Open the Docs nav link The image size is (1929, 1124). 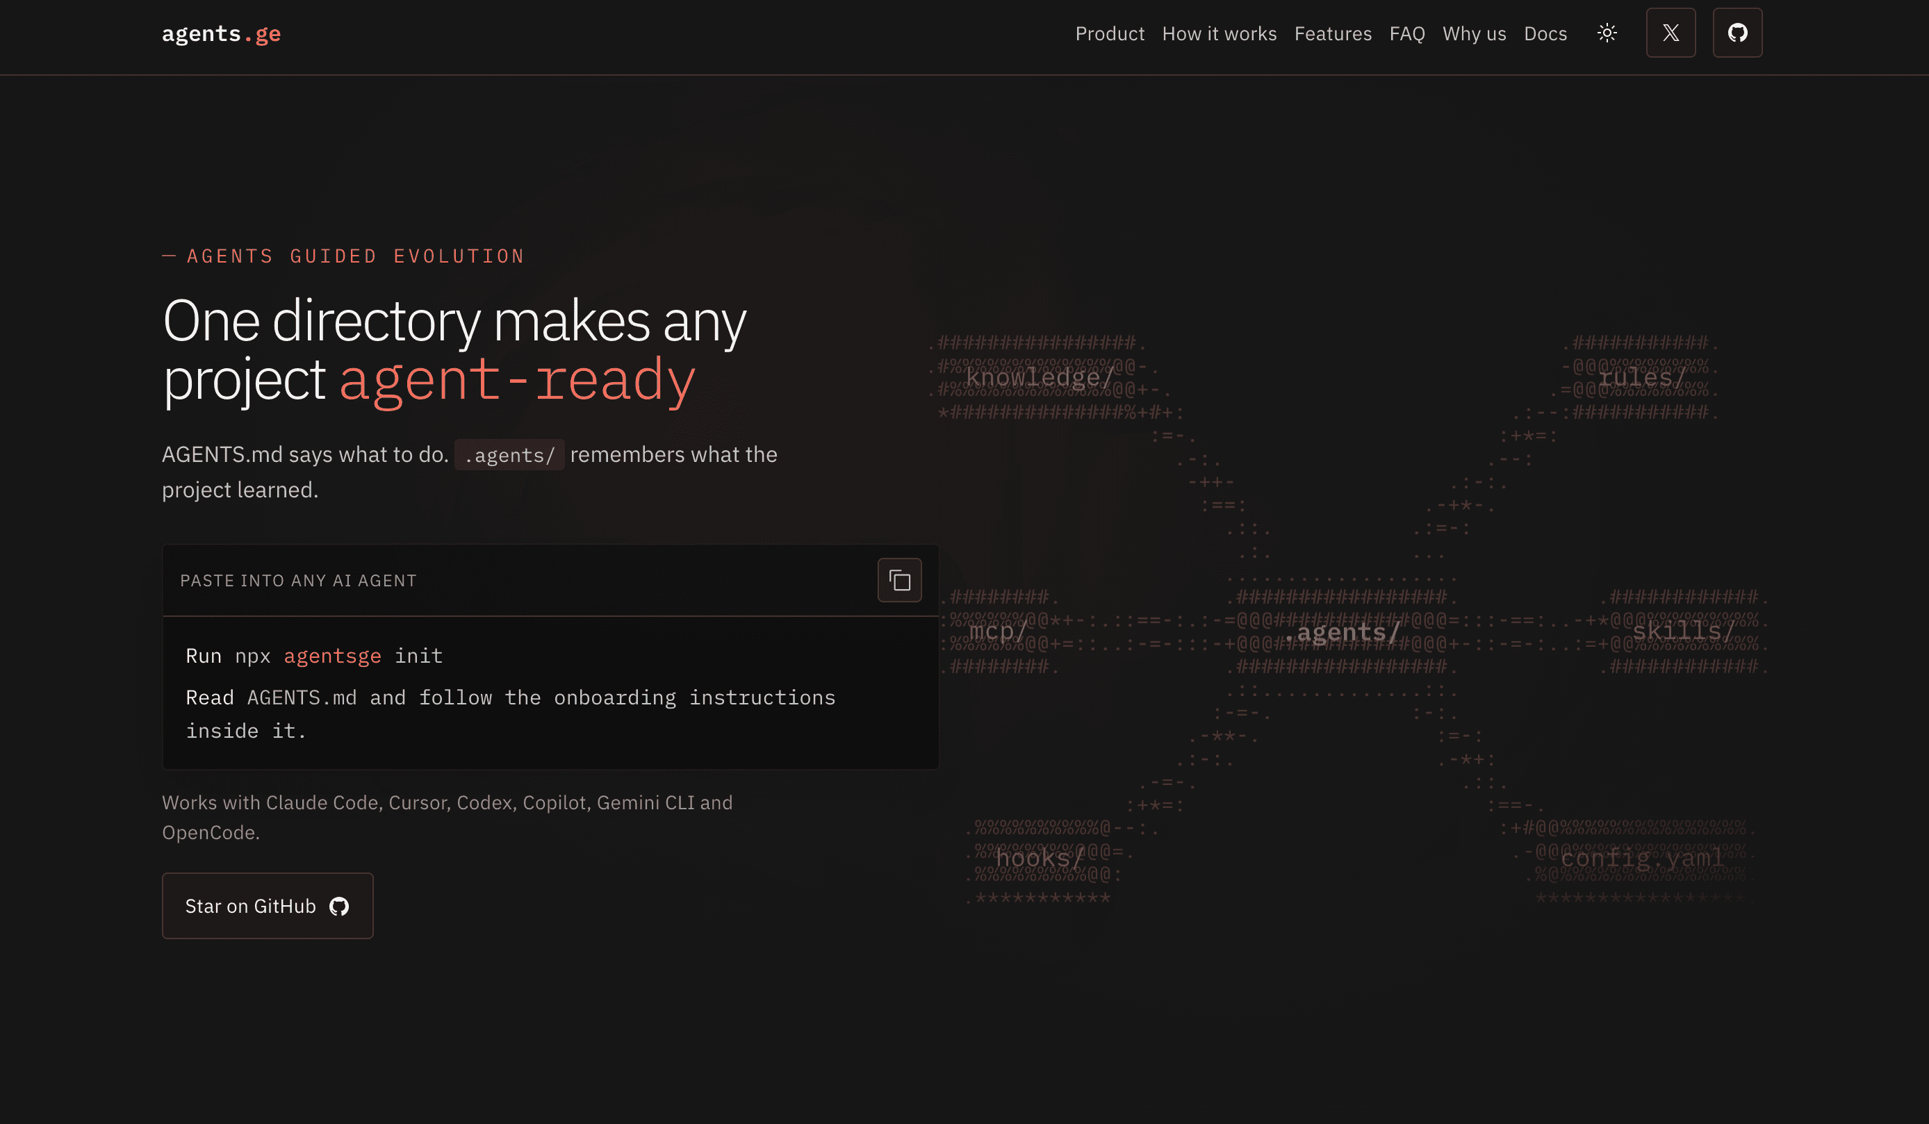(1545, 33)
